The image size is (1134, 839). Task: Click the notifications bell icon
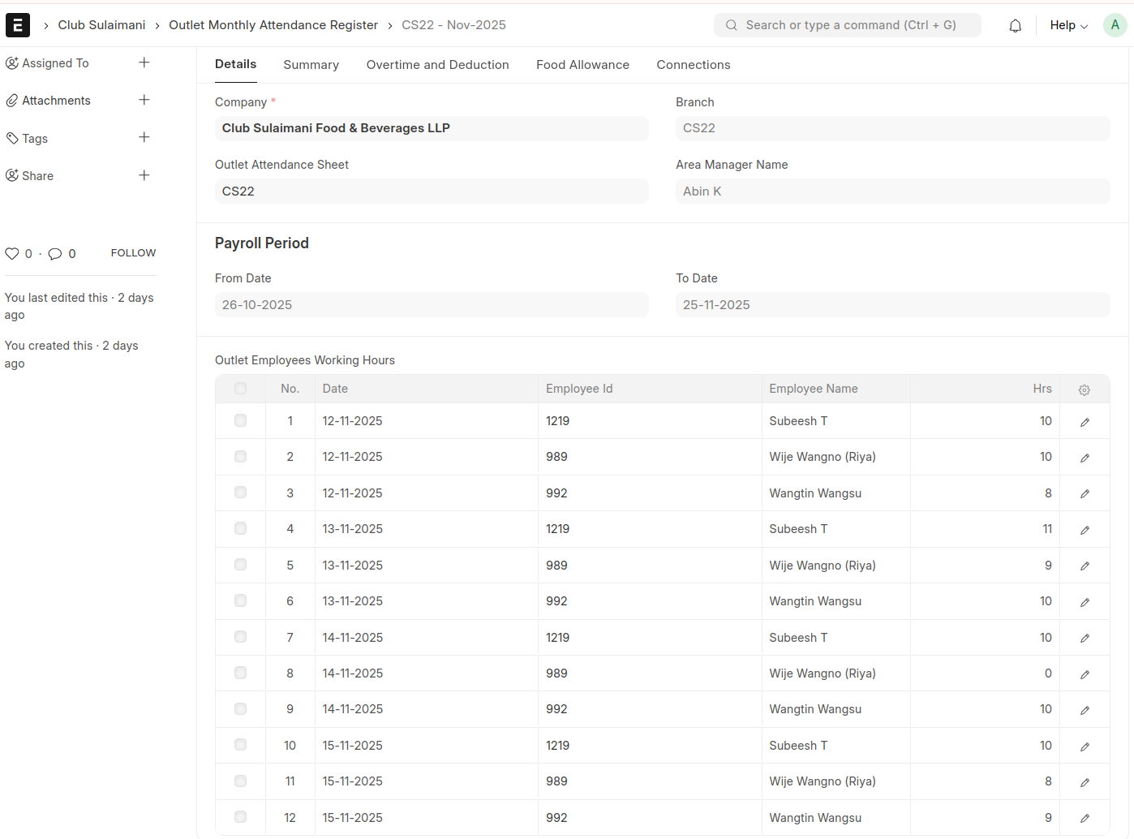[1015, 26]
